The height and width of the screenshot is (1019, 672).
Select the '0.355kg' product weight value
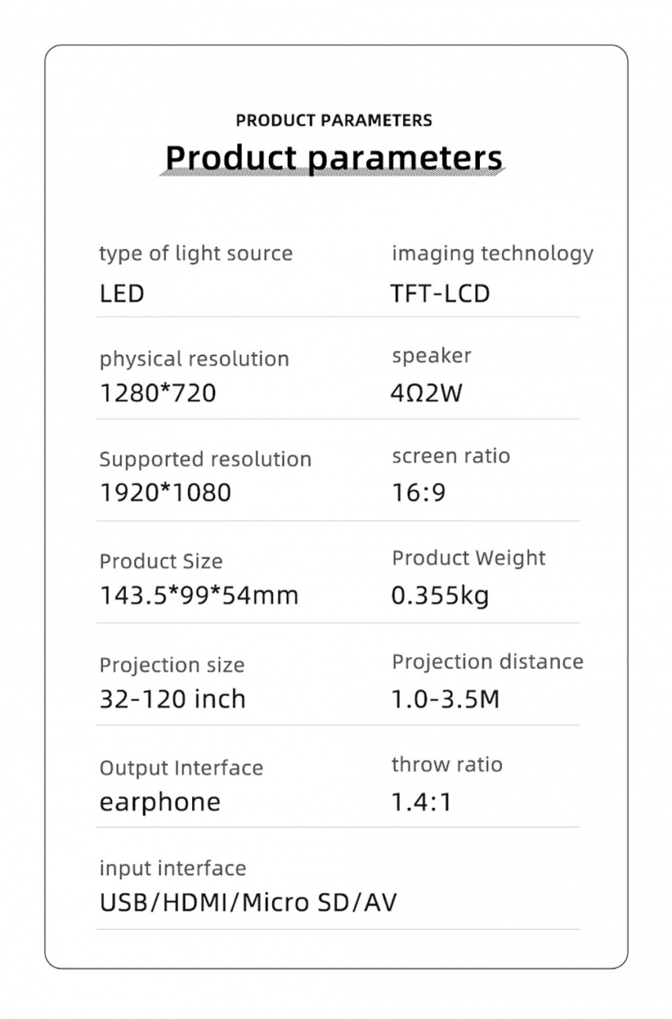(x=440, y=595)
